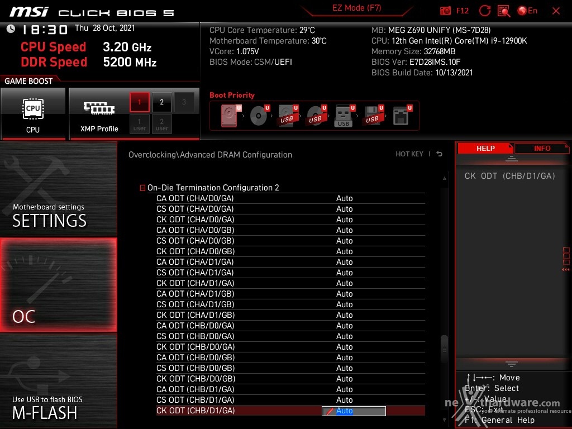The image size is (572, 429).
Task: Click the scrollbar up arrow in settings list
Action: [x=444, y=178]
